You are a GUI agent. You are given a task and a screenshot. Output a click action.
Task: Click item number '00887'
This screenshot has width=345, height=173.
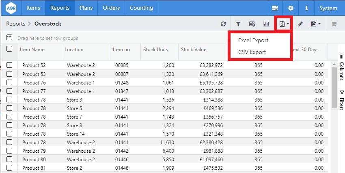pos(122,74)
